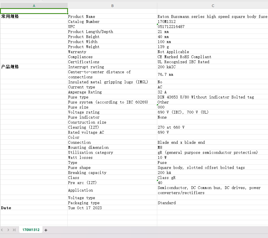Select catalog value '170M1312' cell
The image size is (268, 238).
212,21
